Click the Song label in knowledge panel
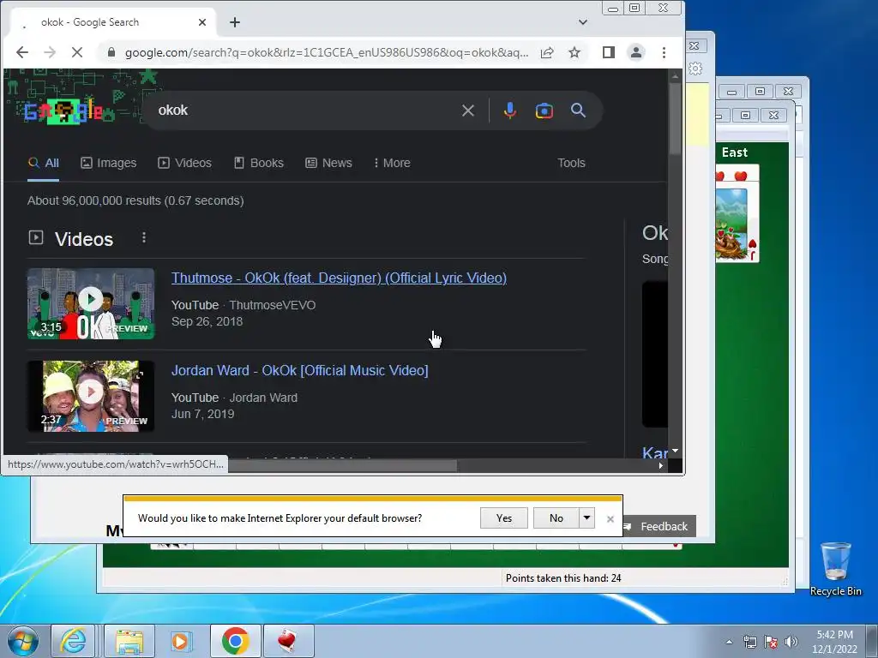 coord(655,259)
